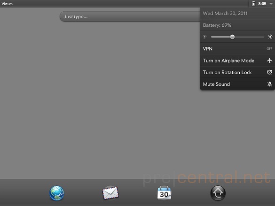This screenshot has width=275, height=206.
Task: Click the Wed March 30, 2011 date
Action: (x=225, y=14)
